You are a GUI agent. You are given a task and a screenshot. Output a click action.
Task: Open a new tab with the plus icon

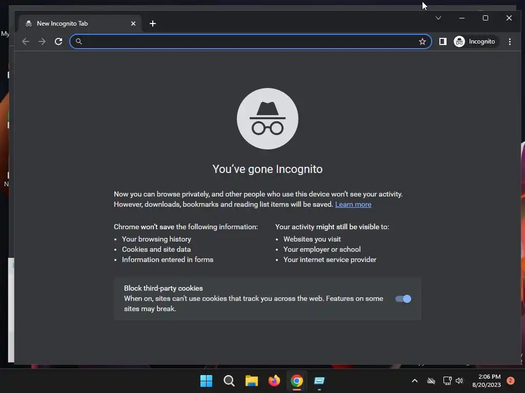[x=153, y=24]
